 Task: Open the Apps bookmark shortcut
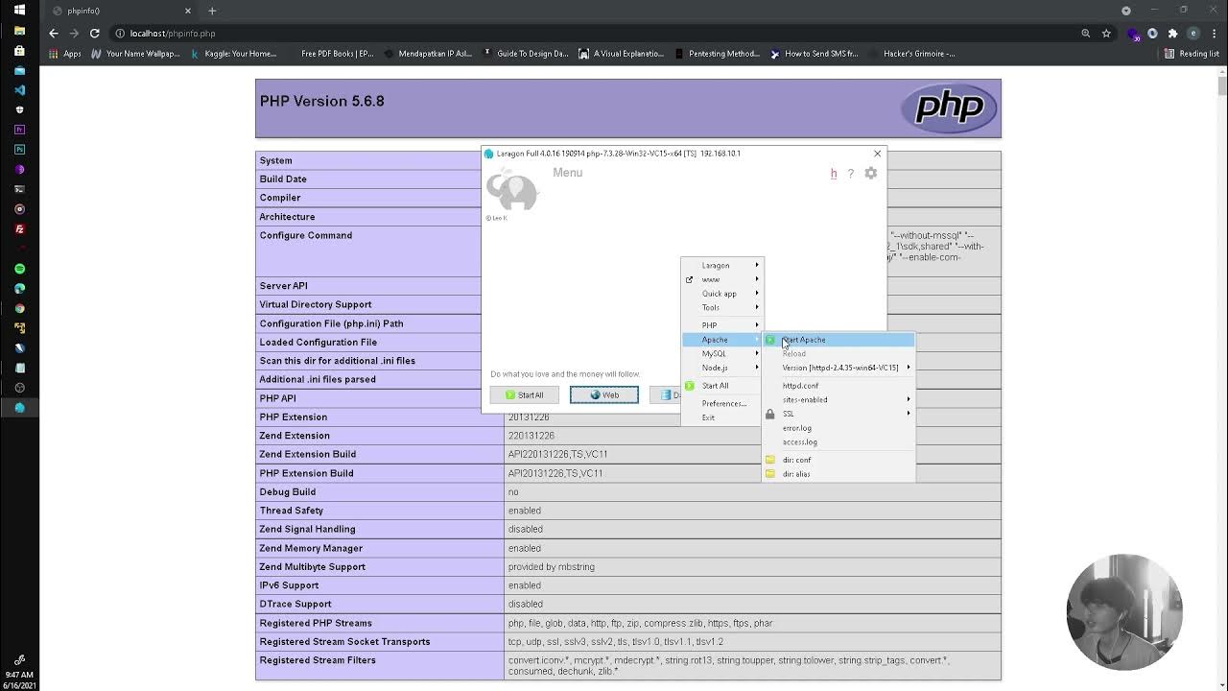[65, 54]
